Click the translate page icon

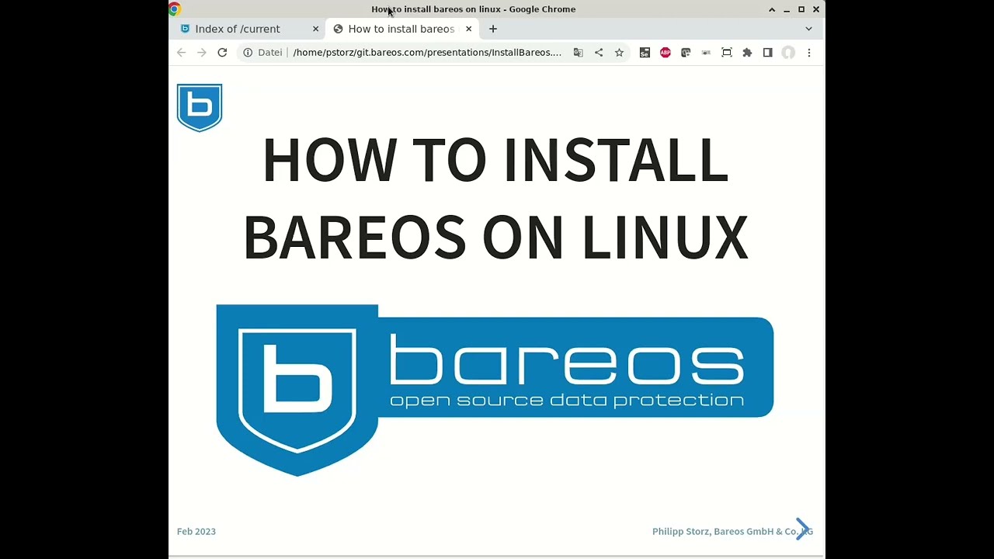pos(578,53)
